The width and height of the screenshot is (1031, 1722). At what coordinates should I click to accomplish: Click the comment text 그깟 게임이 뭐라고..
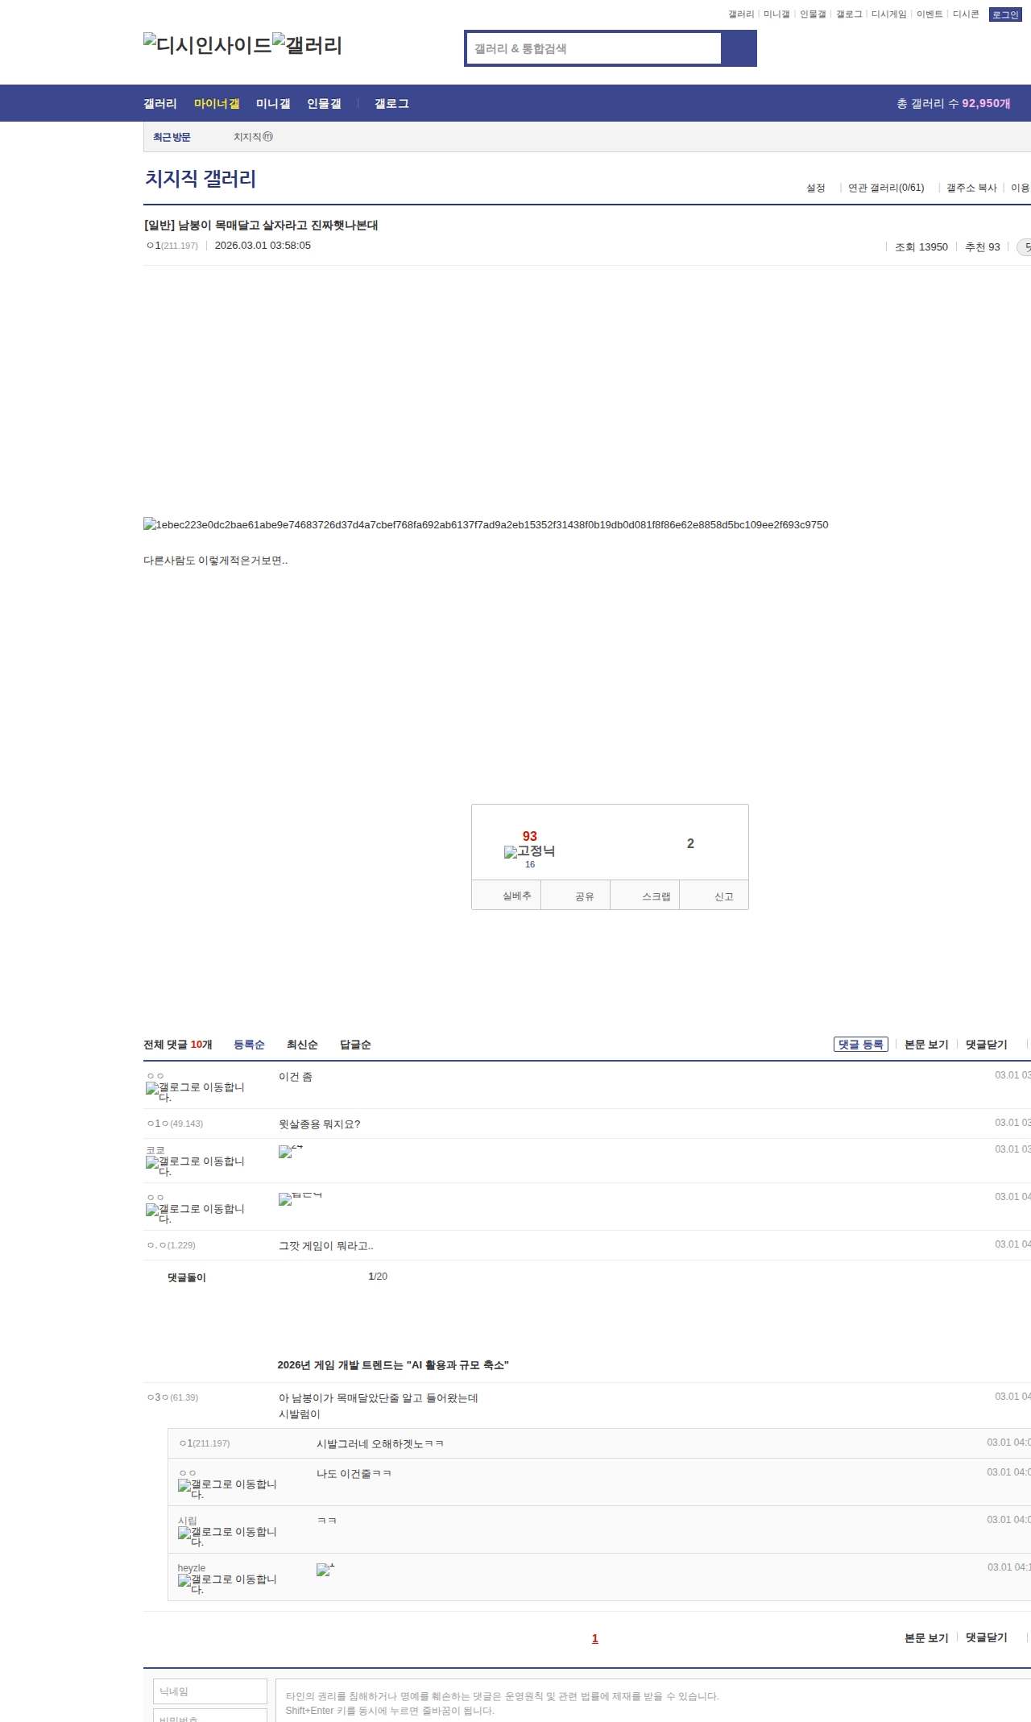326,1245
